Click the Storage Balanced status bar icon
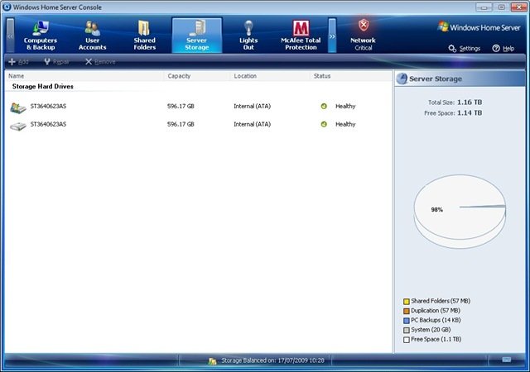530x372 pixels. [212, 361]
